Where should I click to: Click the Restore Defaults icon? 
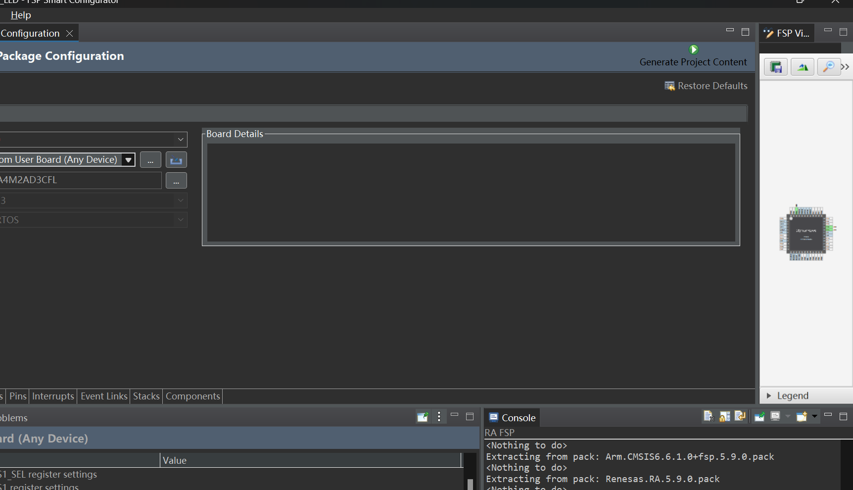tap(669, 86)
